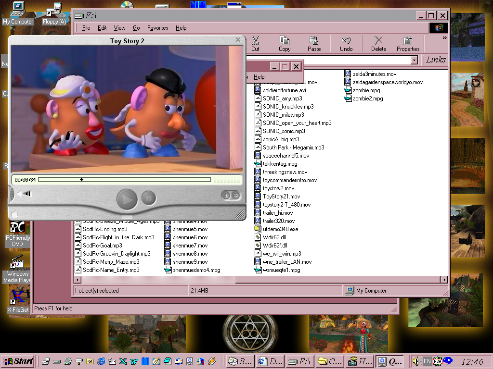This screenshot has height=369, width=493.
Task: Click the QuickTime info button
Action: tap(226, 196)
